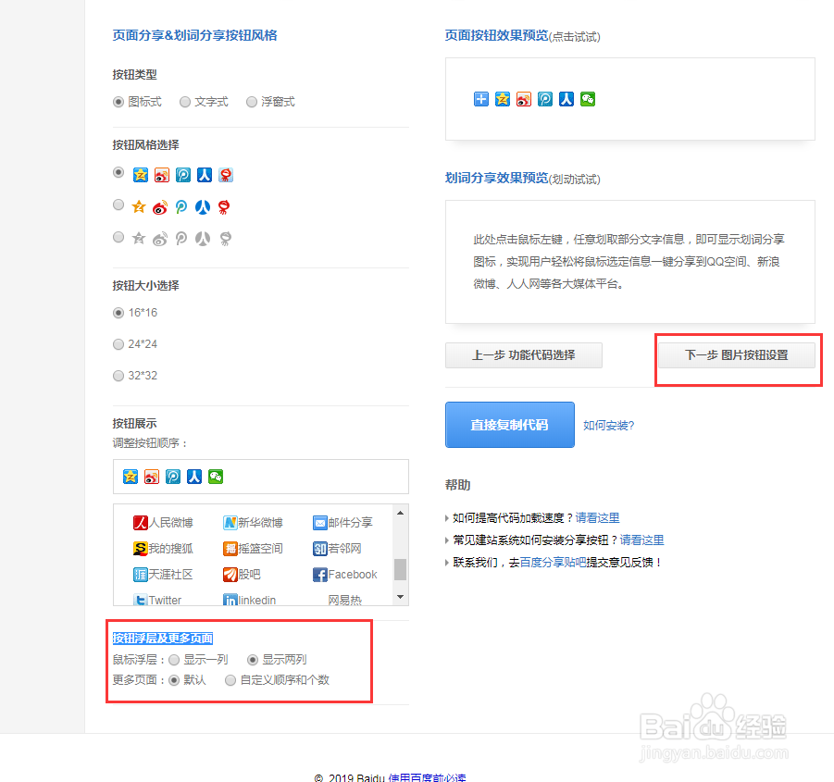Screen dimensions: 834x782
Task: Click the 下一步 图片按钮设置 button
Action: [x=738, y=355]
